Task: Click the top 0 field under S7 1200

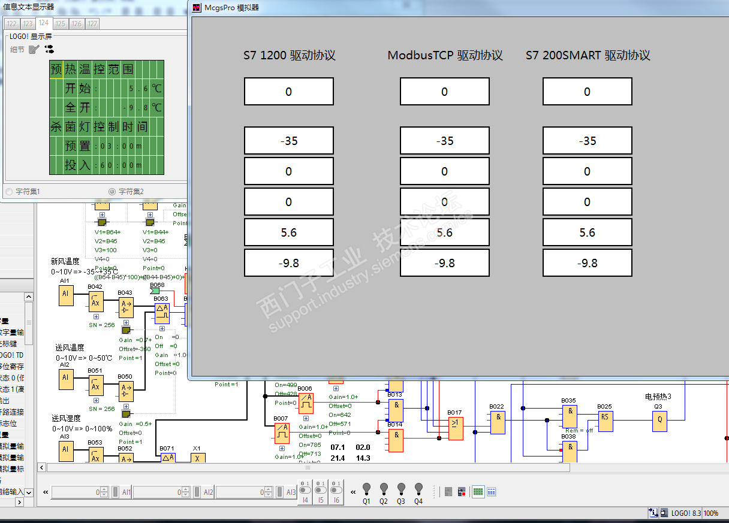Action: pyautogui.click(x=289, y=92)
